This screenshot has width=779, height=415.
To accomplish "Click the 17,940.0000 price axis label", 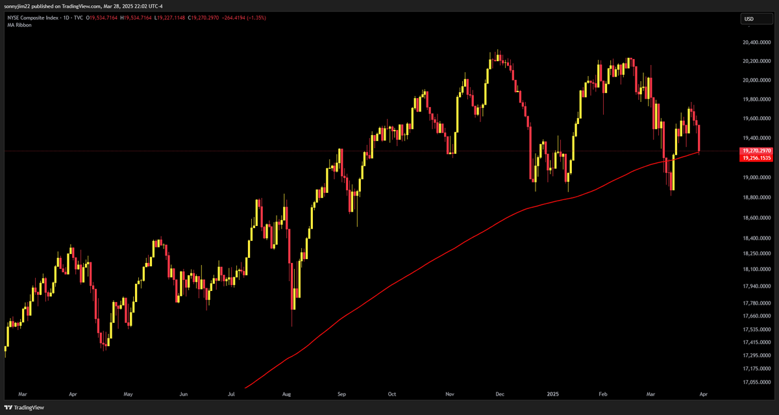I will [756, 286].
